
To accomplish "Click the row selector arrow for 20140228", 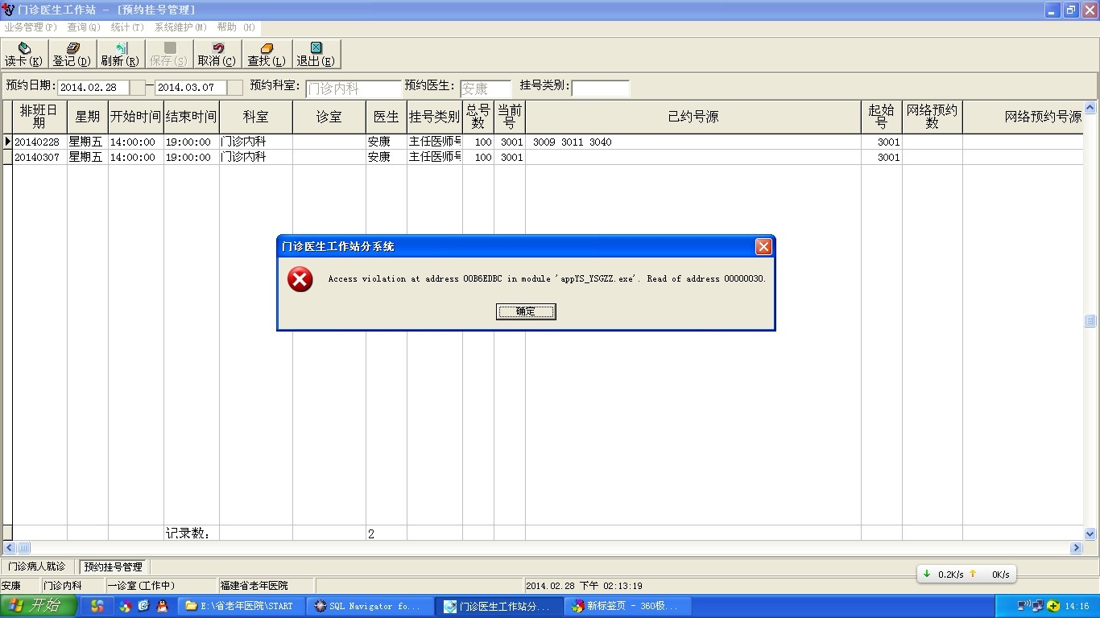I will coord(7,142).
